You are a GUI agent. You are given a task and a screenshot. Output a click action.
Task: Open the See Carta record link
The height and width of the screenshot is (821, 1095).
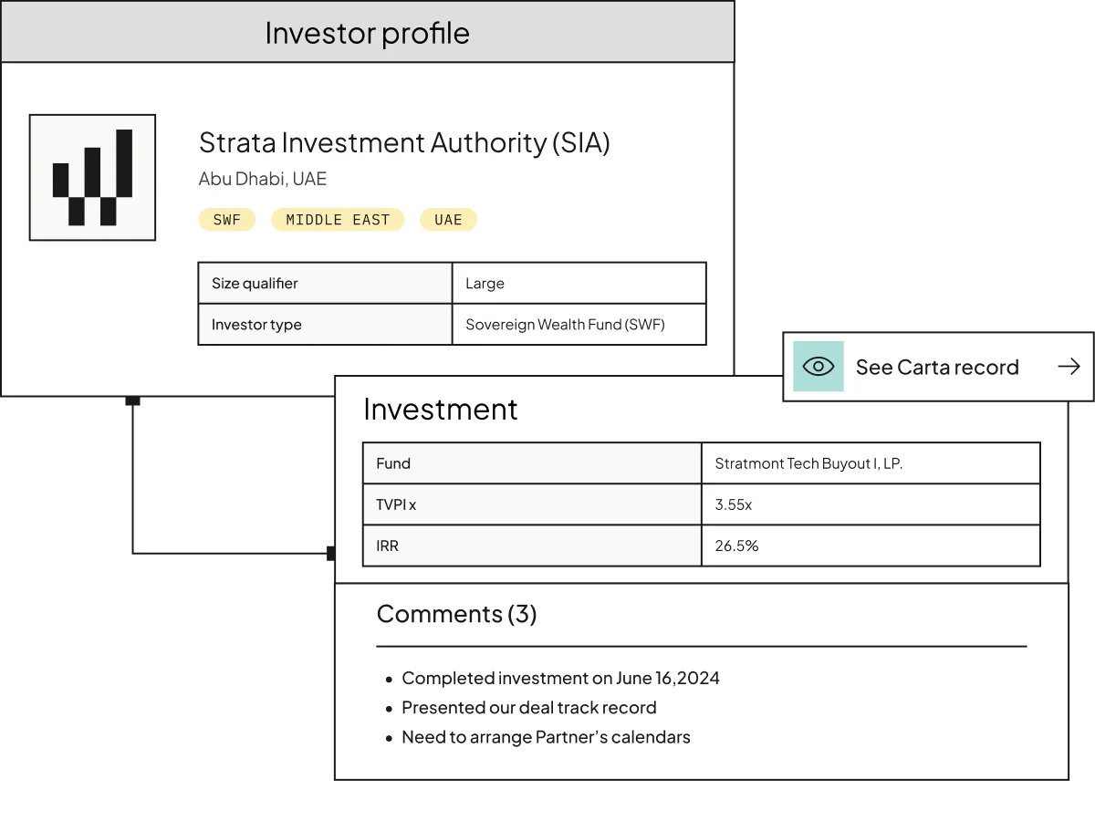[x=939, y=367]
